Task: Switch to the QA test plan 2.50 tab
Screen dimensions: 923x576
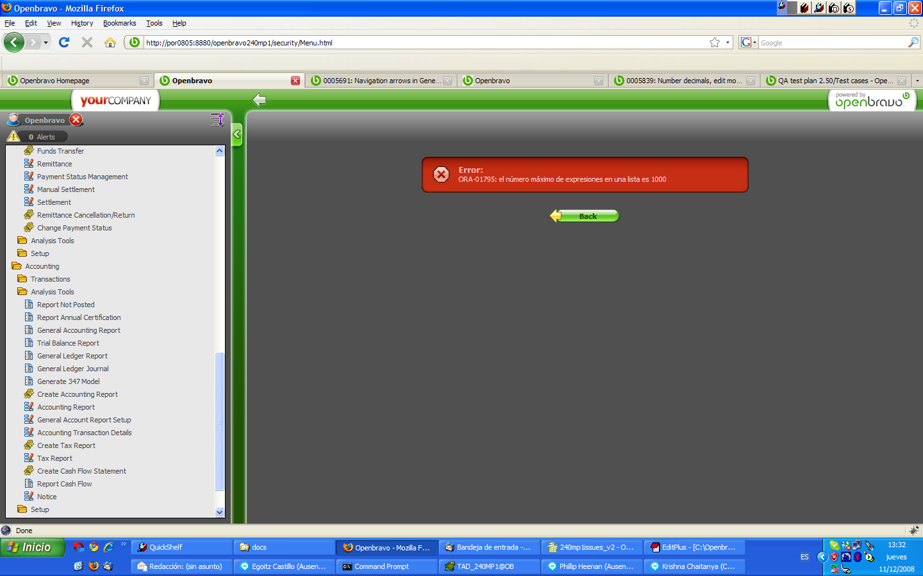Action: pos(835,81)
